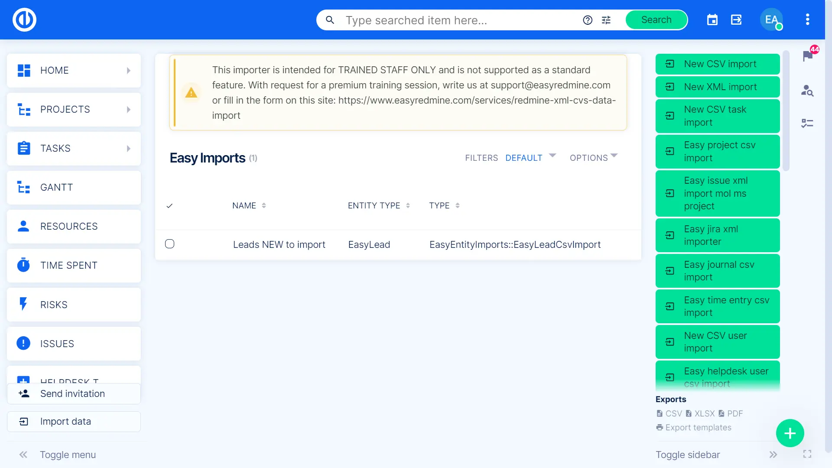Open the checklist icon in right rail
The height and width of the screenshot is (468, 832).
pyautogui.click(x=807, y=123)
